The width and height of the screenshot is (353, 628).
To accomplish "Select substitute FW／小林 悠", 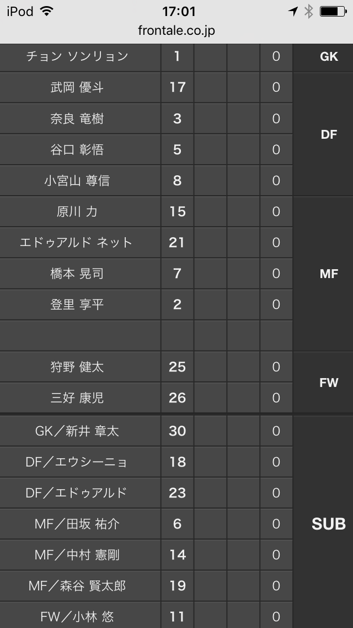I will point(77,617).
